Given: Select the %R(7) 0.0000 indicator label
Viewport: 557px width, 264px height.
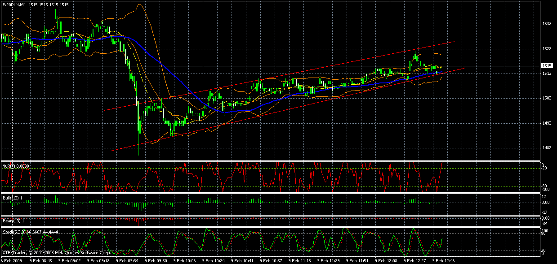Looking at the screenshot, I should pyautogui.click(x=16, y=165).
